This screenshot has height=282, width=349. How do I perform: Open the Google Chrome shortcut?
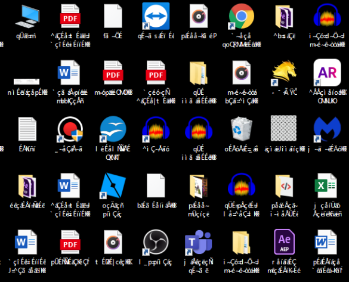pos(241,16)
